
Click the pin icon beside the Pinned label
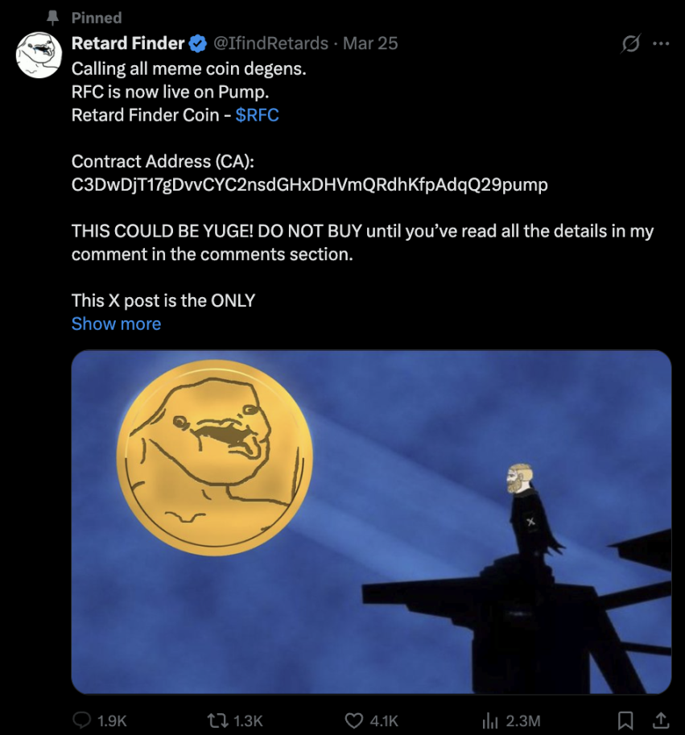click(x=54, y=17)
